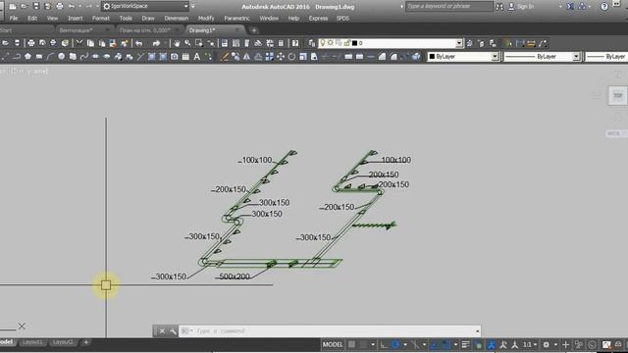Select the Hatch tool

[x=152, y=57]
